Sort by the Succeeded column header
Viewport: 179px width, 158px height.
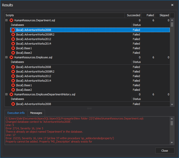pos(133,15)
